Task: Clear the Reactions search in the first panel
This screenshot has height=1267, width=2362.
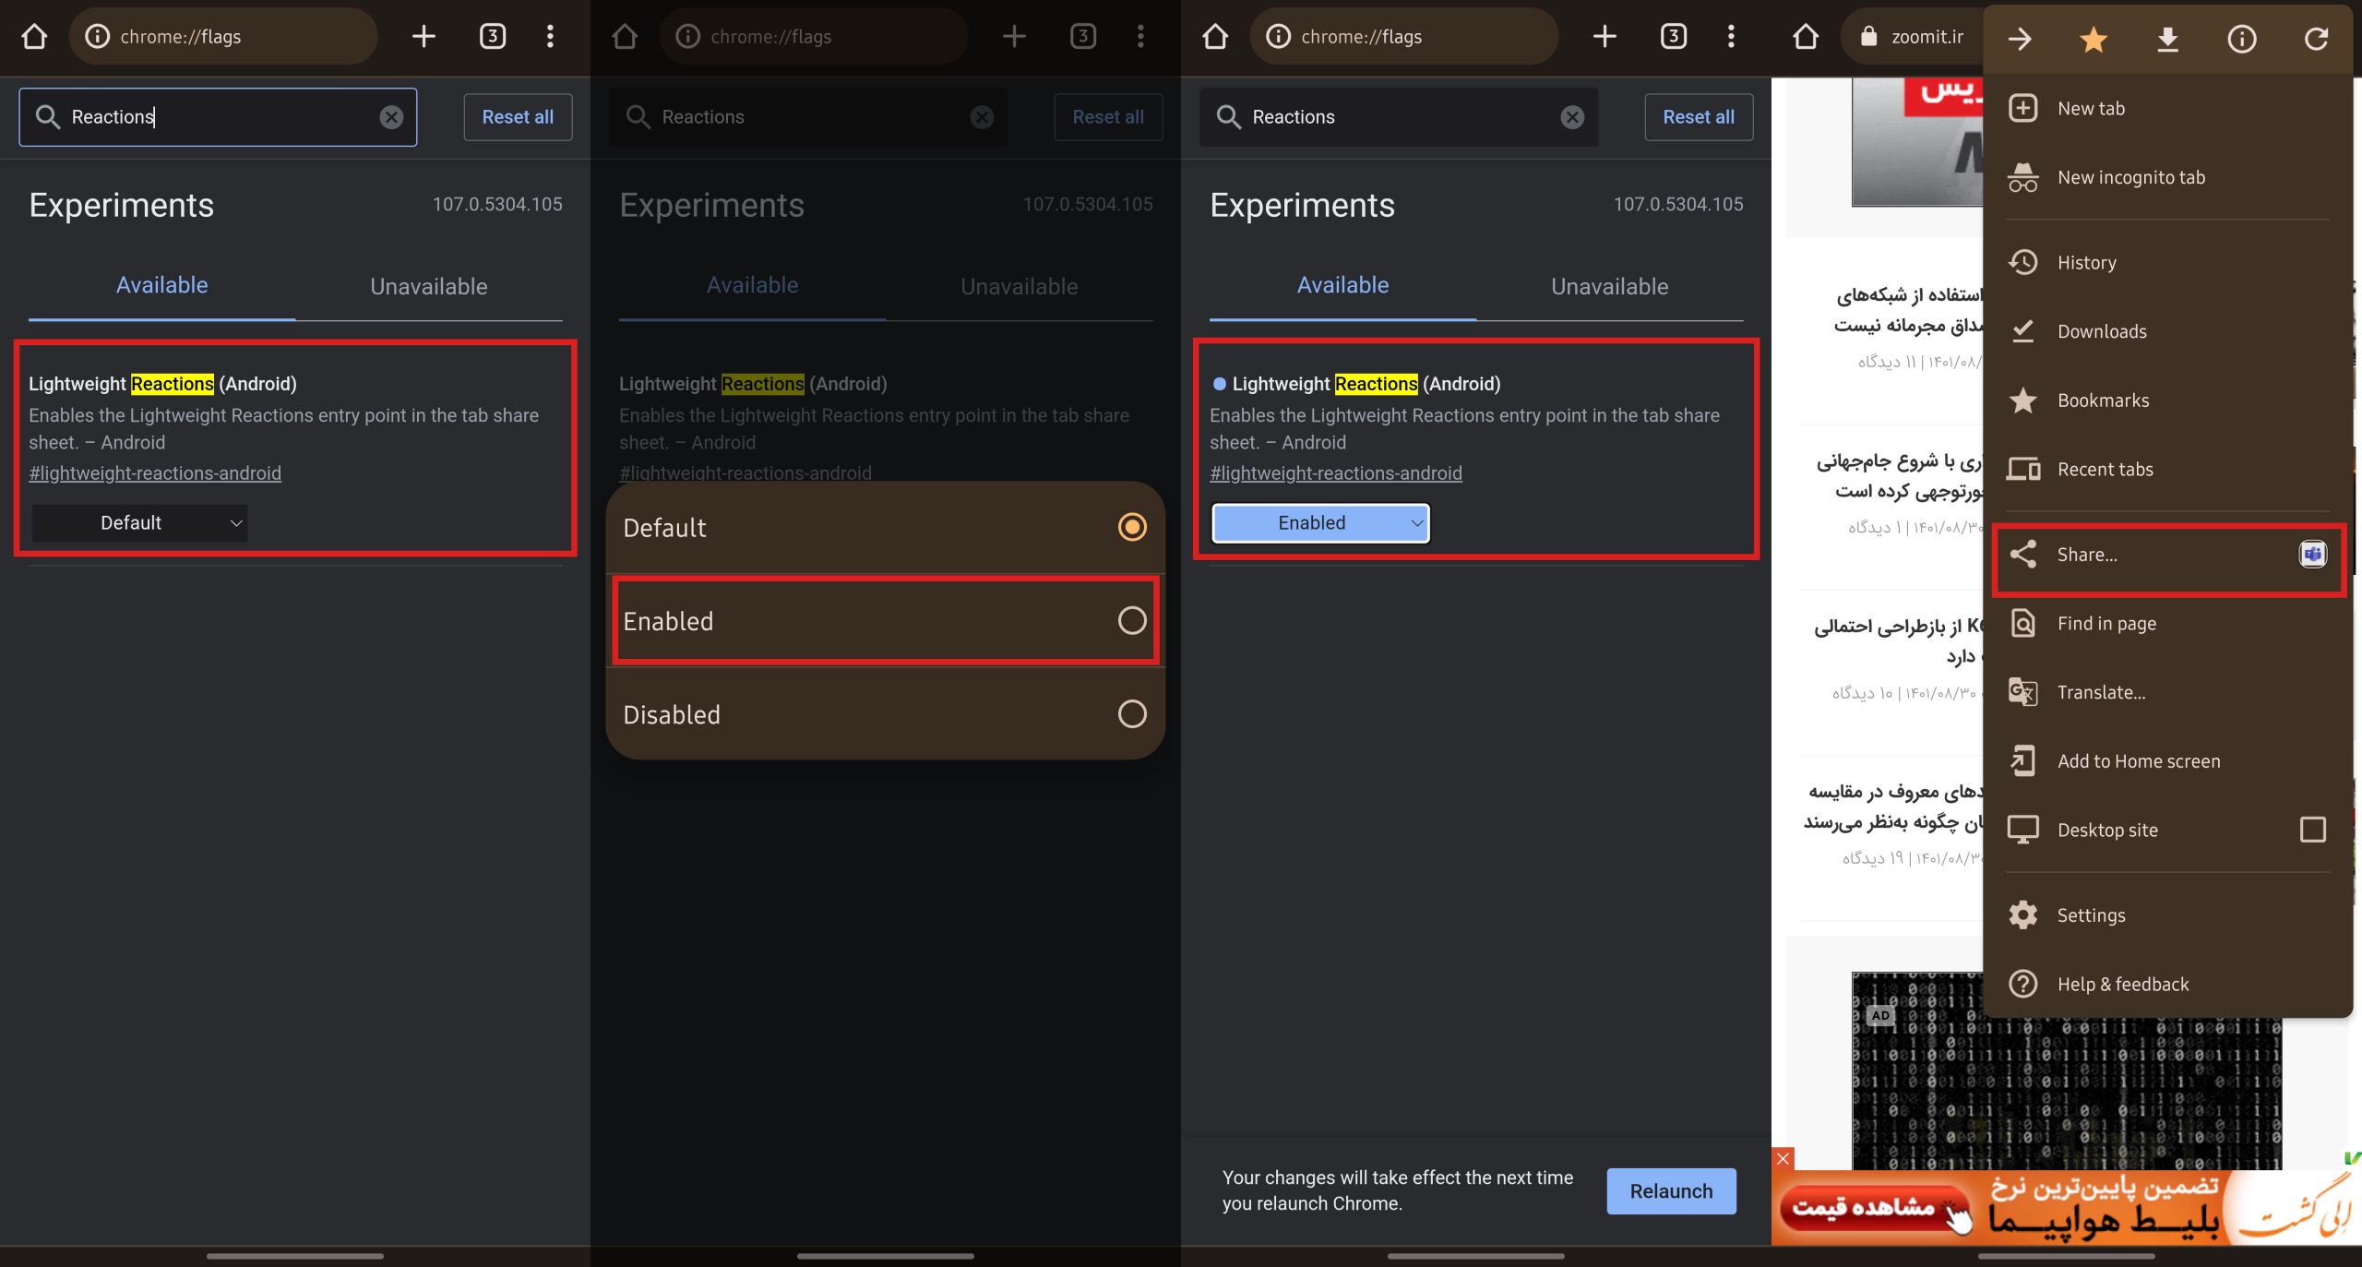Action: (x=391, y=117)
